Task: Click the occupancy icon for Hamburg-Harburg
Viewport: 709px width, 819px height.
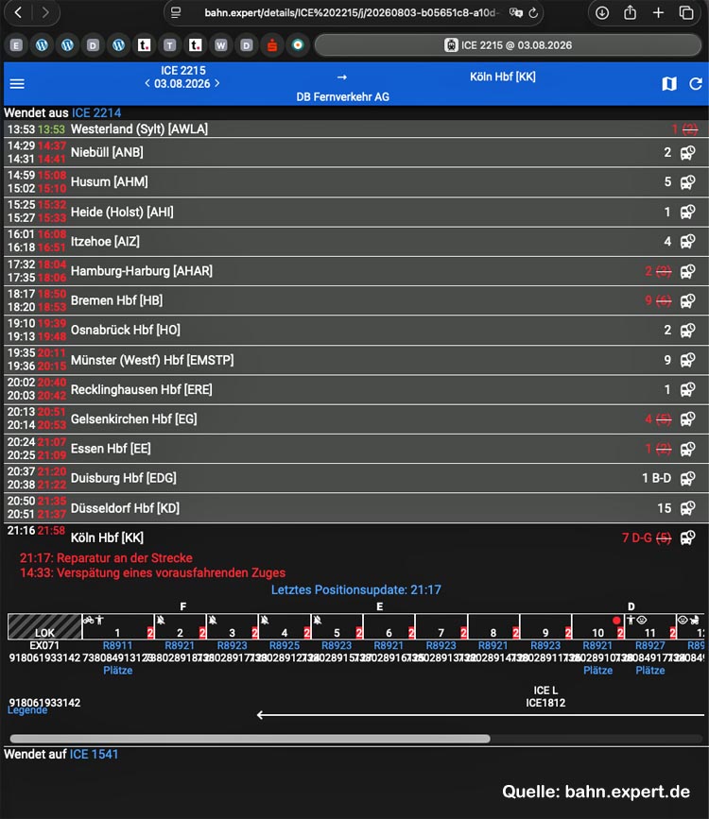Action: click(x=687, y=271)
